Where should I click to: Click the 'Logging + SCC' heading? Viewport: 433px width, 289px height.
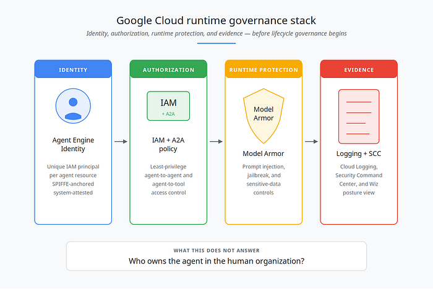359,153
